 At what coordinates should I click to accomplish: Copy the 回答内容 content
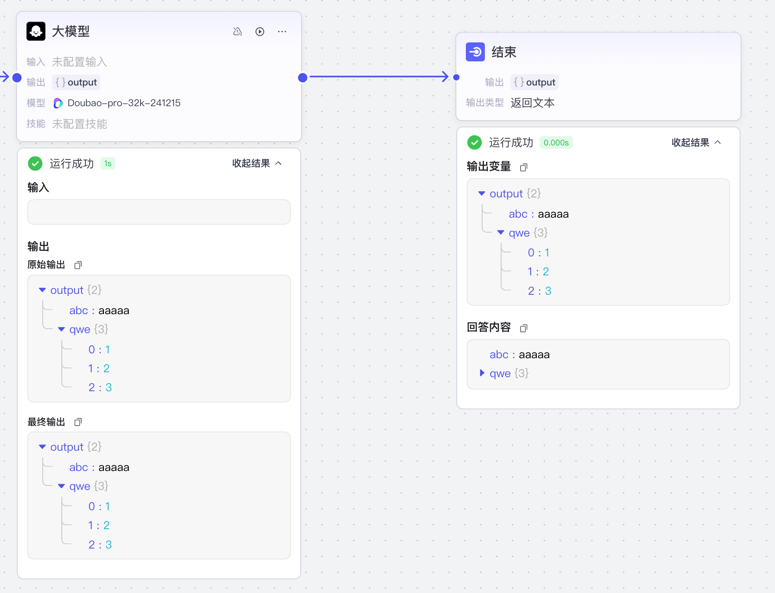[x=524, y=328]
